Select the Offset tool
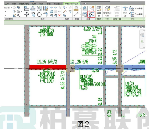The height and width of the screenshot is (129, 149). [33, 8]
